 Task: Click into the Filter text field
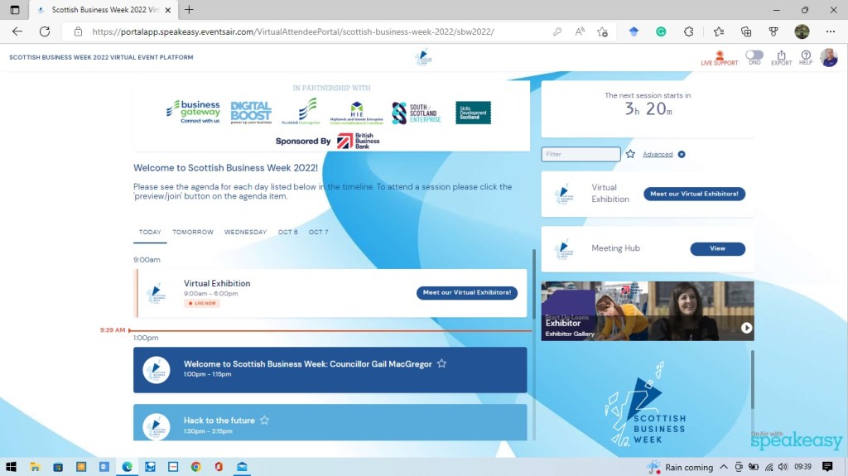pyautogui.click(x=581, y=154)
